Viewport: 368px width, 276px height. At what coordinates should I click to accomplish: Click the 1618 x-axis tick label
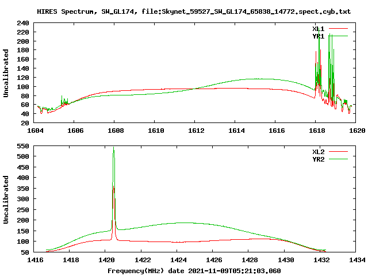[317, 131]
